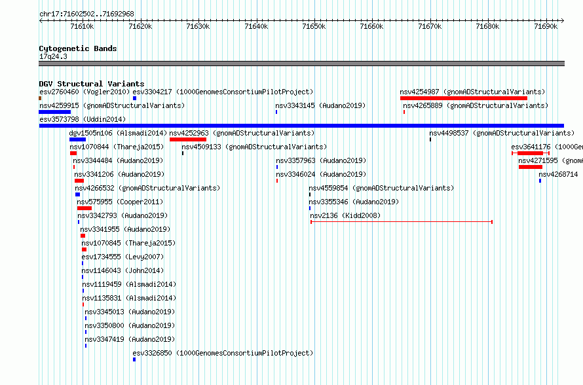Click the red nsv4252963 variant bar
The width and height of the screenshot is (583, 385).
point(188,139)
